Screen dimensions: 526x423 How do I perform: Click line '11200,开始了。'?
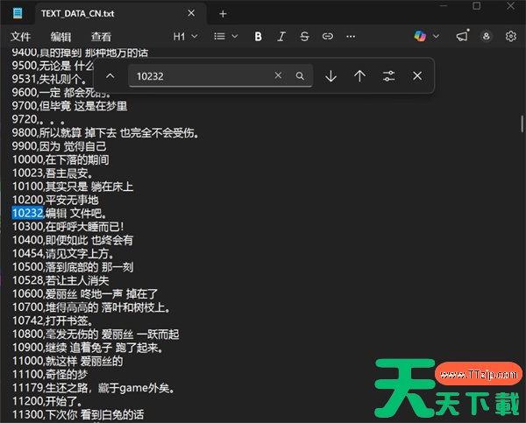[47, 401]
